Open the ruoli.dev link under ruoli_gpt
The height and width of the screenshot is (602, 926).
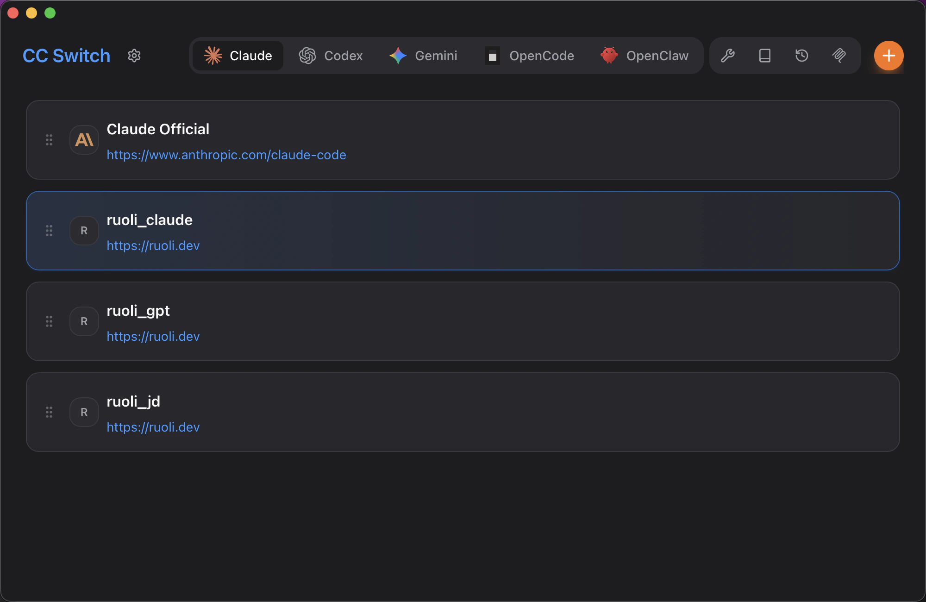pyautogui.click(x=153, y=336)
